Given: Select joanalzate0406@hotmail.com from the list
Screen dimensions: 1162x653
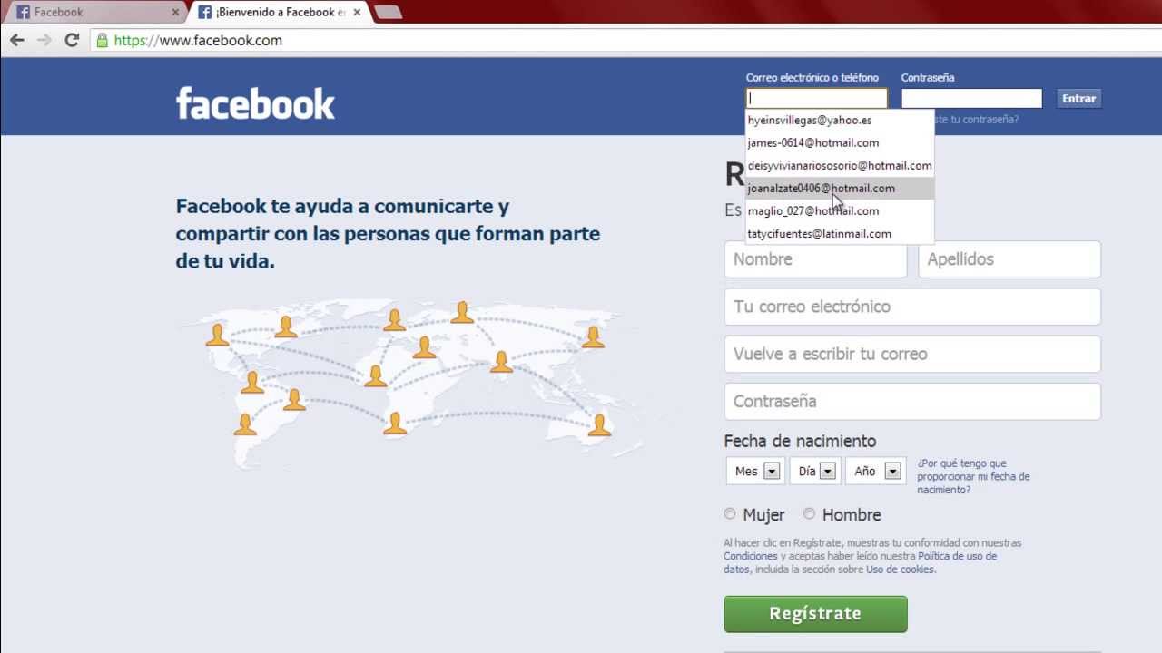Looking at the screenshot, I should [840, 188].
